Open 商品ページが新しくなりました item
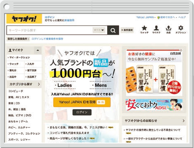The image size is (194, 148). pos(69,138)
